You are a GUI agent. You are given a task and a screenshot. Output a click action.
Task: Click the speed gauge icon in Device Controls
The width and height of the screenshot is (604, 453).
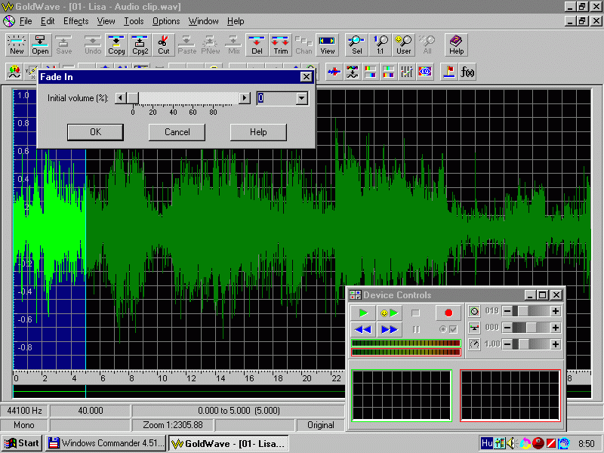(x=474, y=344)
